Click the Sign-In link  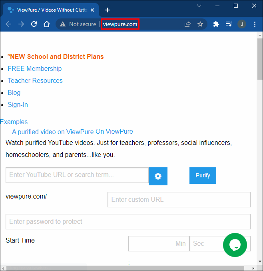click(x=18, y=104)
